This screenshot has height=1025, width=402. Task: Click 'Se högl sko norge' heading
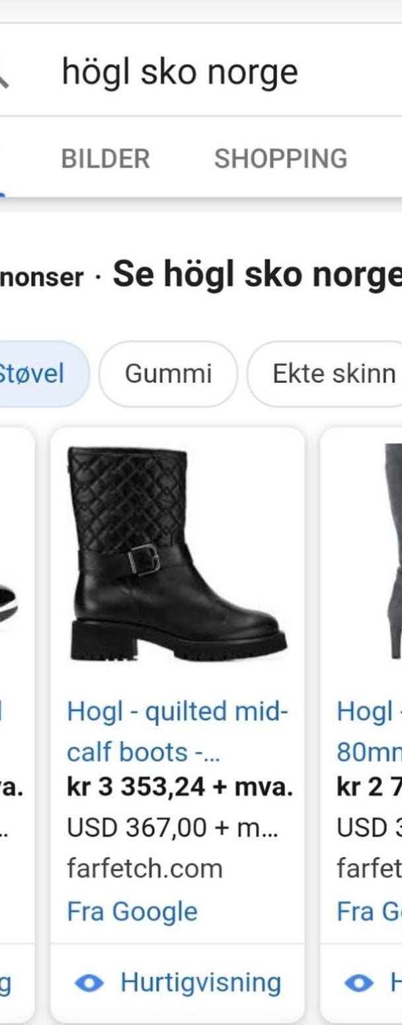[257, 275]
